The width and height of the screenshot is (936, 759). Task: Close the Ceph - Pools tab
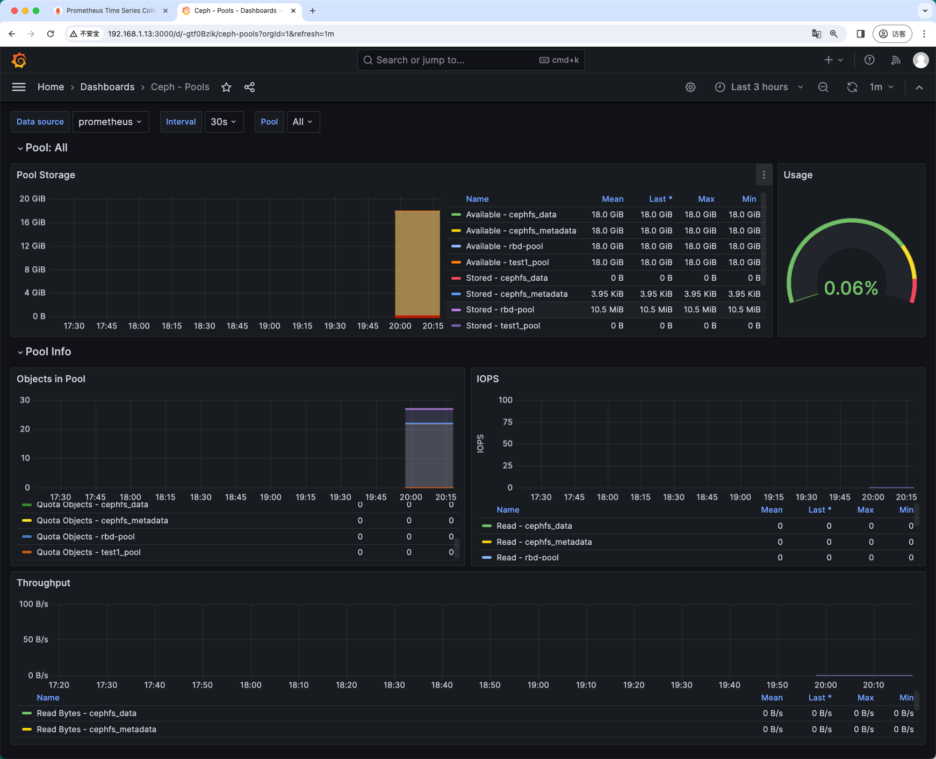(x=293, y=11)
